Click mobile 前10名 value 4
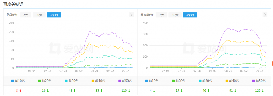The height and width of the screenshot is (96, 273). pos(151,91)
